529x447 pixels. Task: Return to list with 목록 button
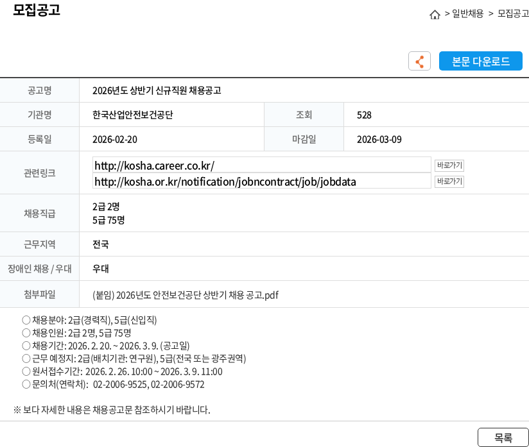[x=503, y=437]
